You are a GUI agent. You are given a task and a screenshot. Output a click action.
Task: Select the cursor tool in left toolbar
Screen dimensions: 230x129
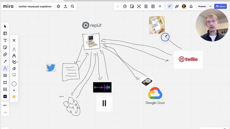pyautogui.click(x=5, y=27)
